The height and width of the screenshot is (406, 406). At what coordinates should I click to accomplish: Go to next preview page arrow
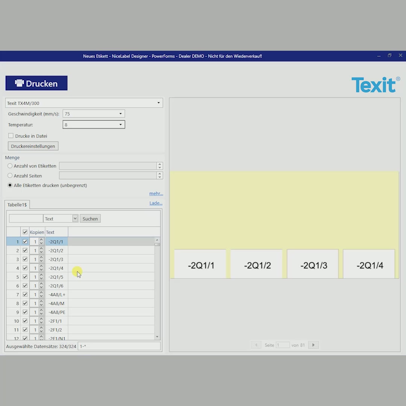313,345
